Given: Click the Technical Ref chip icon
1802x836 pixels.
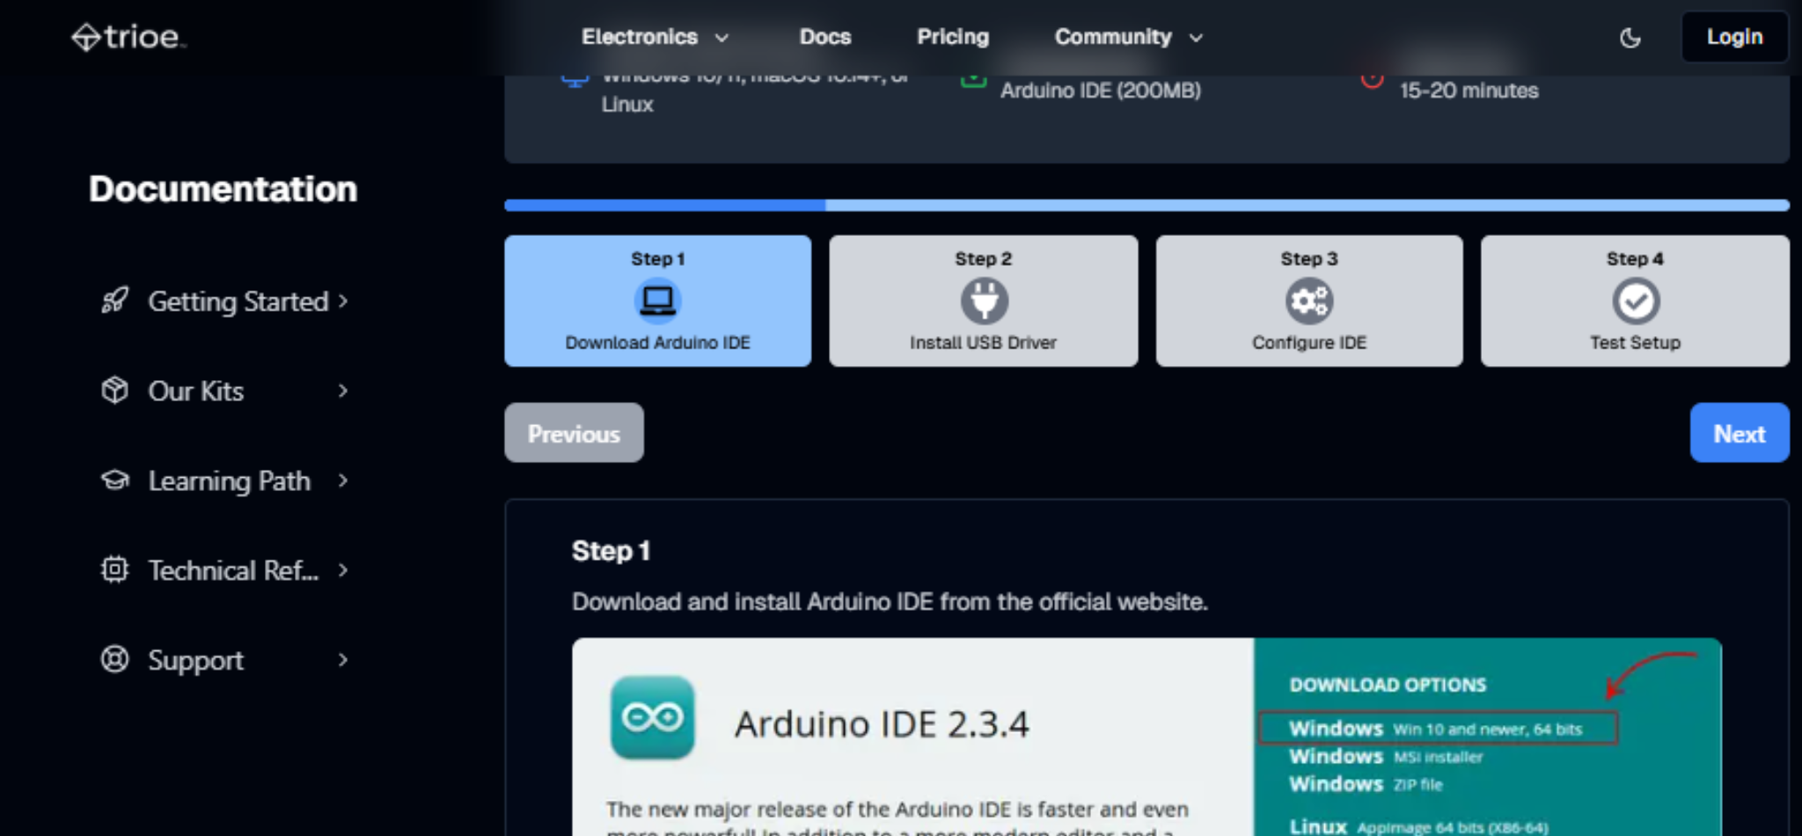Looking at the screenshot, I should coord(114,570).
